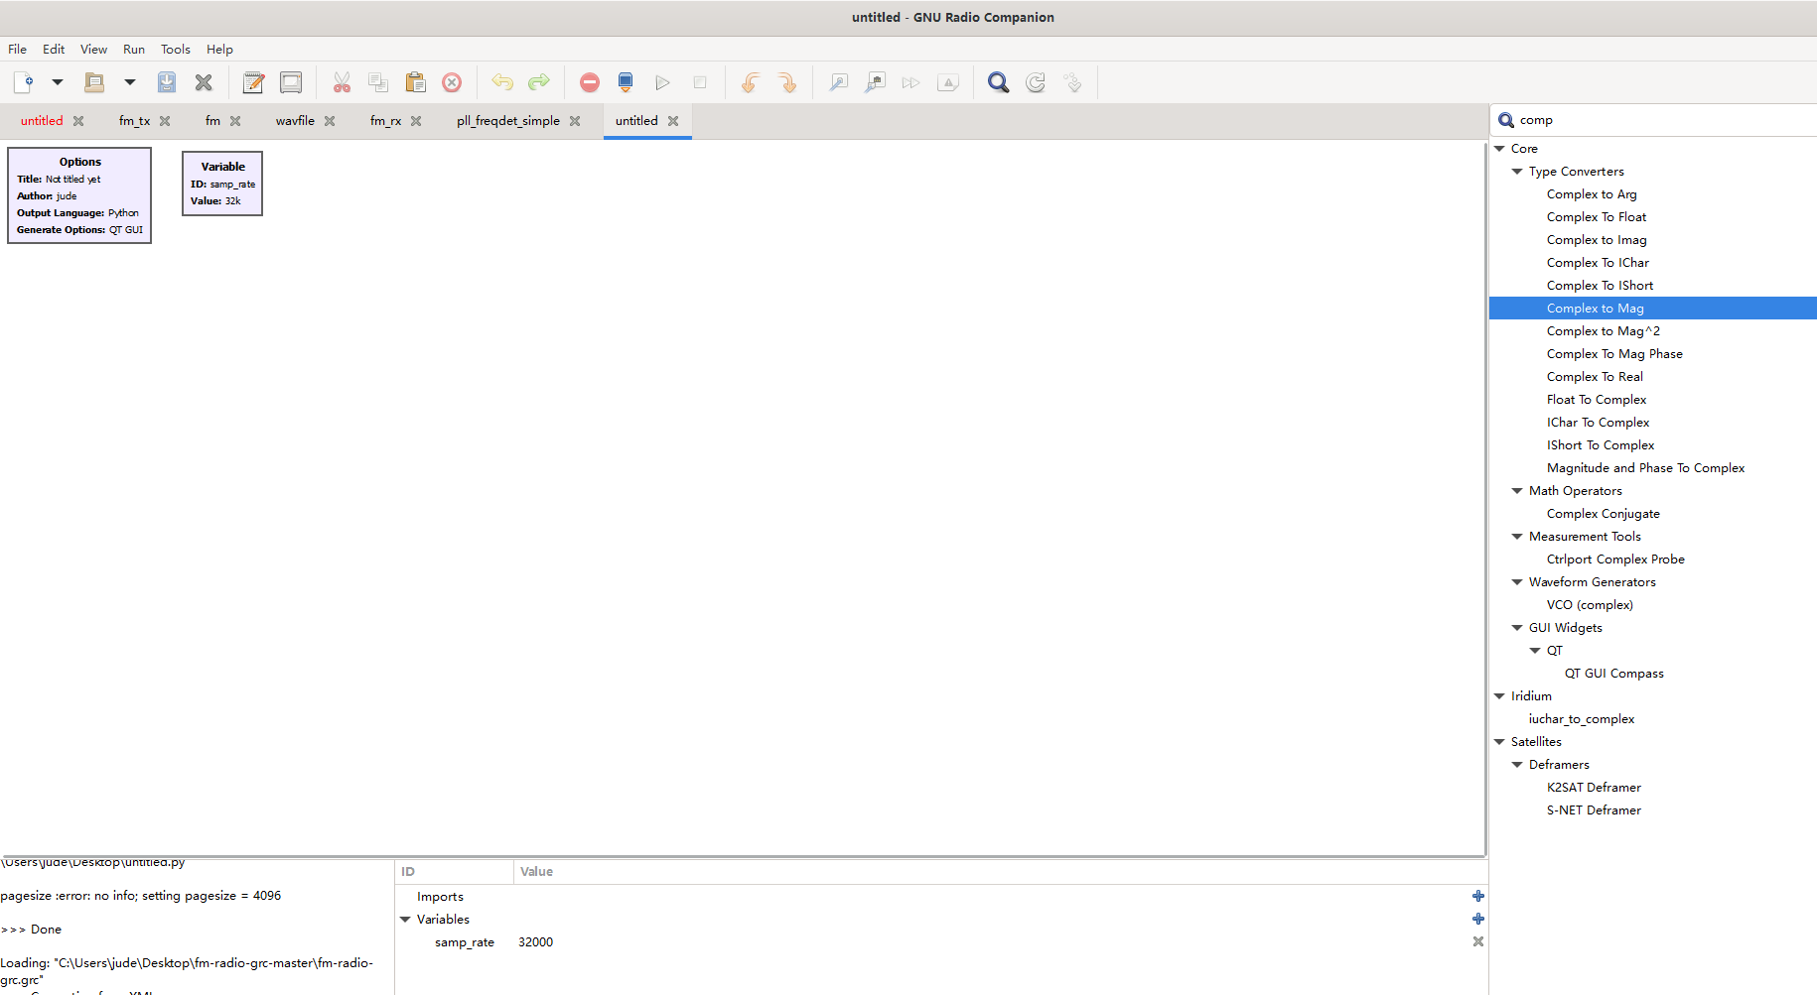
Task: Collapse the Deframers category
Action: [1517, 765]
